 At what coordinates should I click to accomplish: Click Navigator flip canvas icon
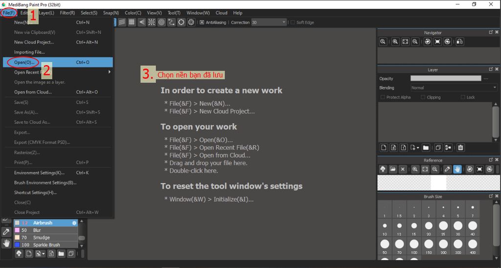point(460,42)
